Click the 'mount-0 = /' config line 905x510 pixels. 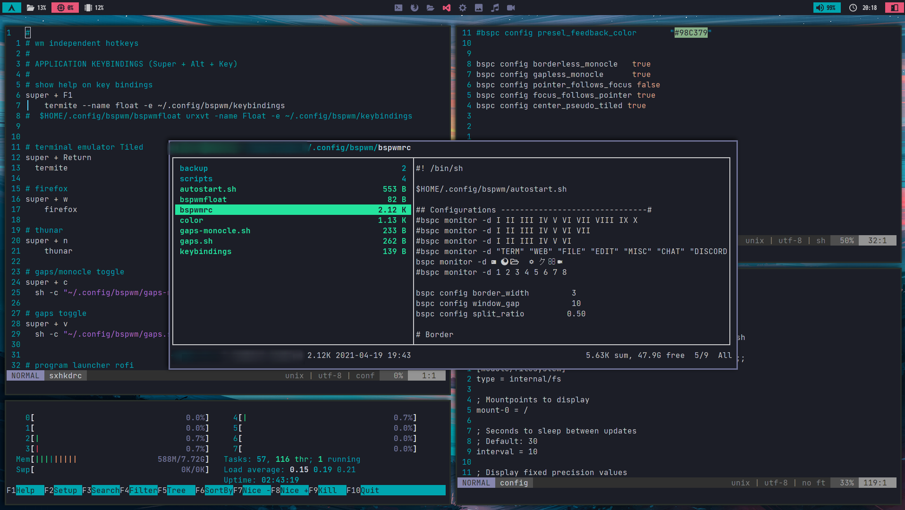(x=502, y=410)
